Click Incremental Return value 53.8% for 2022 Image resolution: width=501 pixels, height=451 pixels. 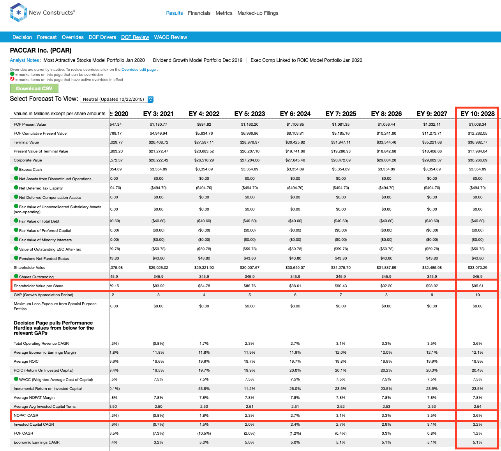click(x=204, y=388)
